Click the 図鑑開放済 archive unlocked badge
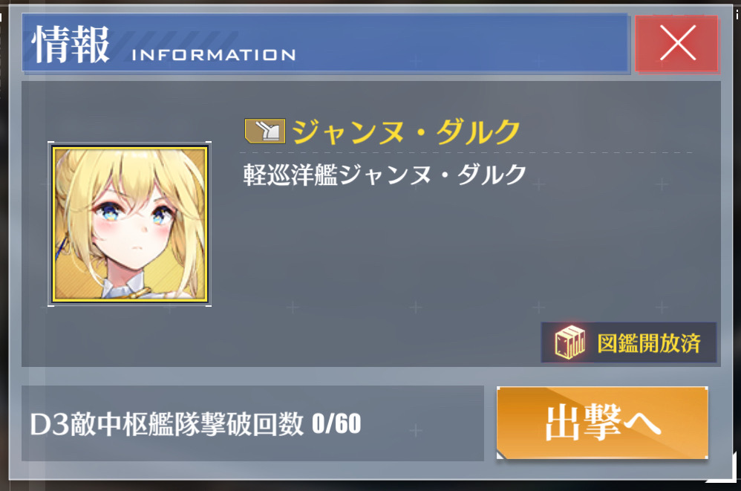741x491 pixels. click(x=629, y=342)
